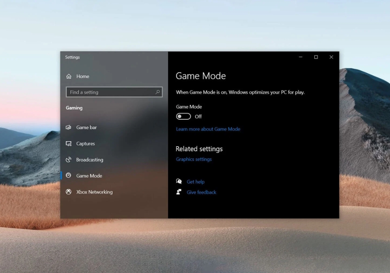This screenshot has width=390, height=273.
Task: Click the Windows optimizes your PC description
Action: click(x=240, y=92)
